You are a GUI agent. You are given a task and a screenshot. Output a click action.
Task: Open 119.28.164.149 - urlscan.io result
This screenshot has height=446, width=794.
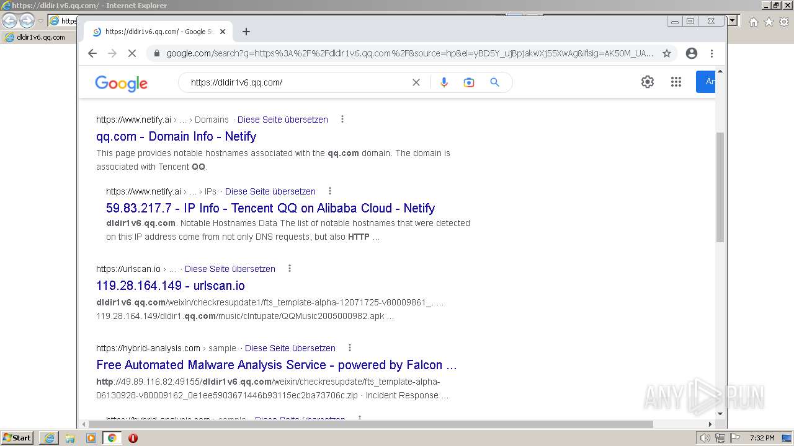click(x=171, y=286)
